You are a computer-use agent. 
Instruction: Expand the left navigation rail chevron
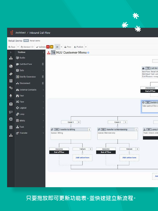[11, 52]
